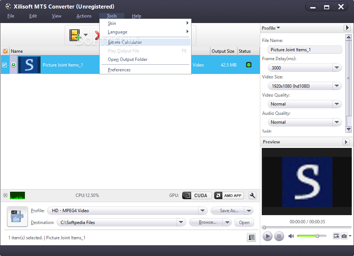Open the log list icon in status bar

point(251,237)
